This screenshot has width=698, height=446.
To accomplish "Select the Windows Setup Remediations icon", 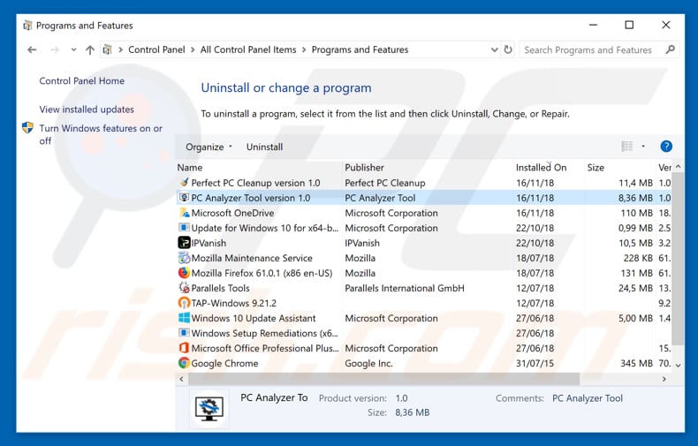I will (184, 333).
